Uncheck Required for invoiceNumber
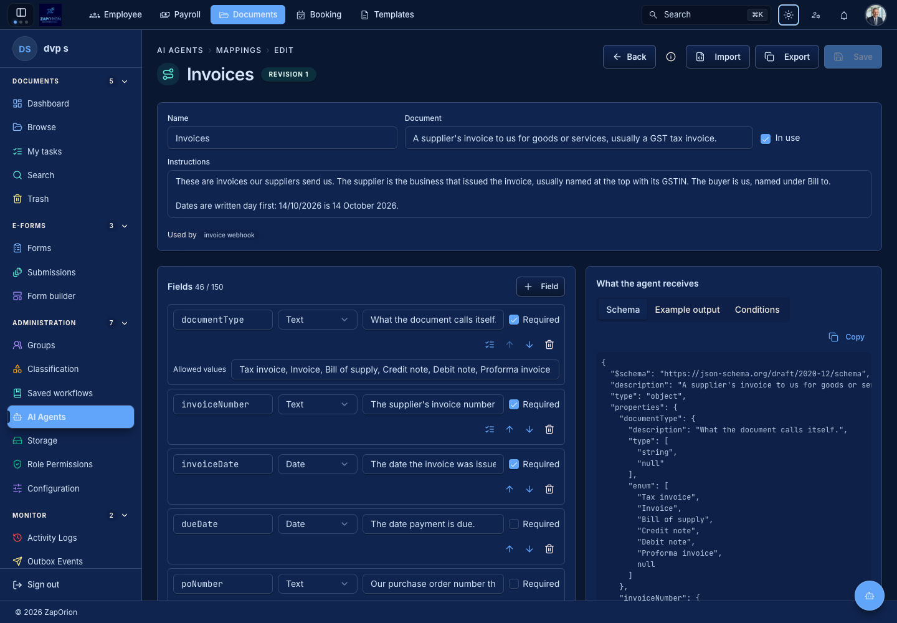This screenshot has width=897, height=623. tap(514, 404)
